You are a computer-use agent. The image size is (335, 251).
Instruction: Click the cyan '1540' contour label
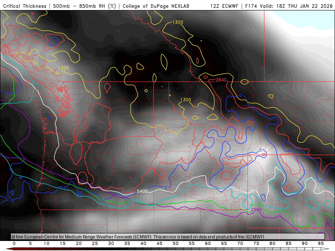134,200
